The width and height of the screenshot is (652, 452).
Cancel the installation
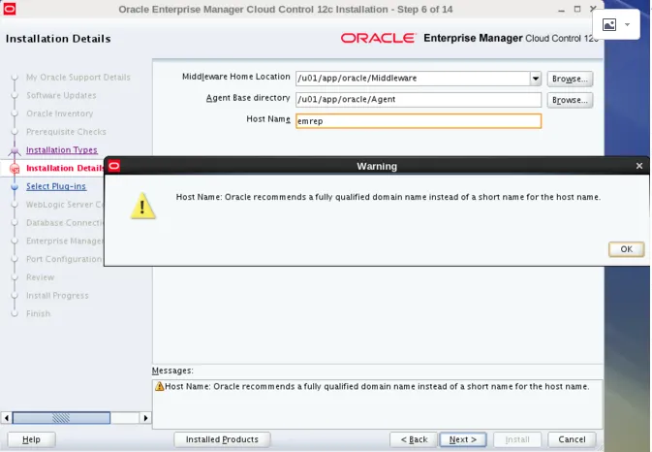tap(572, 439)
